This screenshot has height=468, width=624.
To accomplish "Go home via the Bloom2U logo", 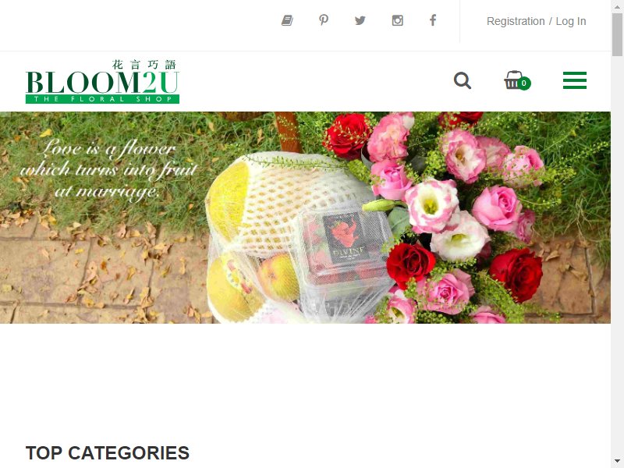I will (102, 81).
